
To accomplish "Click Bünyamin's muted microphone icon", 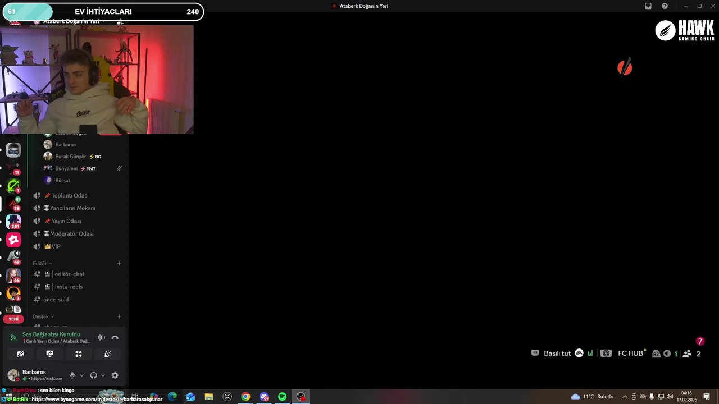I will point(119,168).
